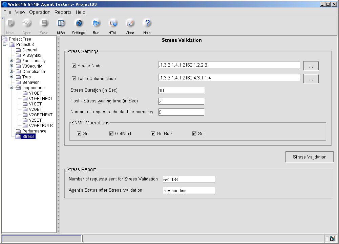Open the Reports menu
The height and width of the screenshot is (244, 339).
[x=63, y=12]
